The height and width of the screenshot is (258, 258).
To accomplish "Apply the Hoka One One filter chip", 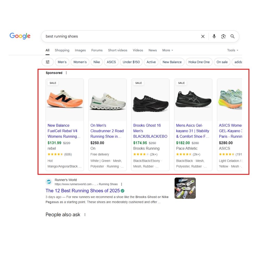I will pyautogui.click(x=199, y=62).
